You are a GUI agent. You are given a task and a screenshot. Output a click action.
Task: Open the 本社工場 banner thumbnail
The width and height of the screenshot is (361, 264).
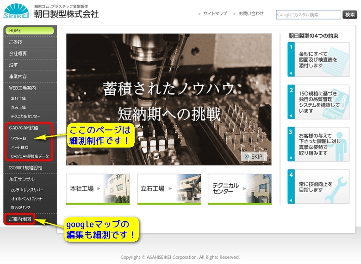tap(98, 189)
